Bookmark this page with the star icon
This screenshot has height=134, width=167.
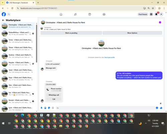[153, 8]
